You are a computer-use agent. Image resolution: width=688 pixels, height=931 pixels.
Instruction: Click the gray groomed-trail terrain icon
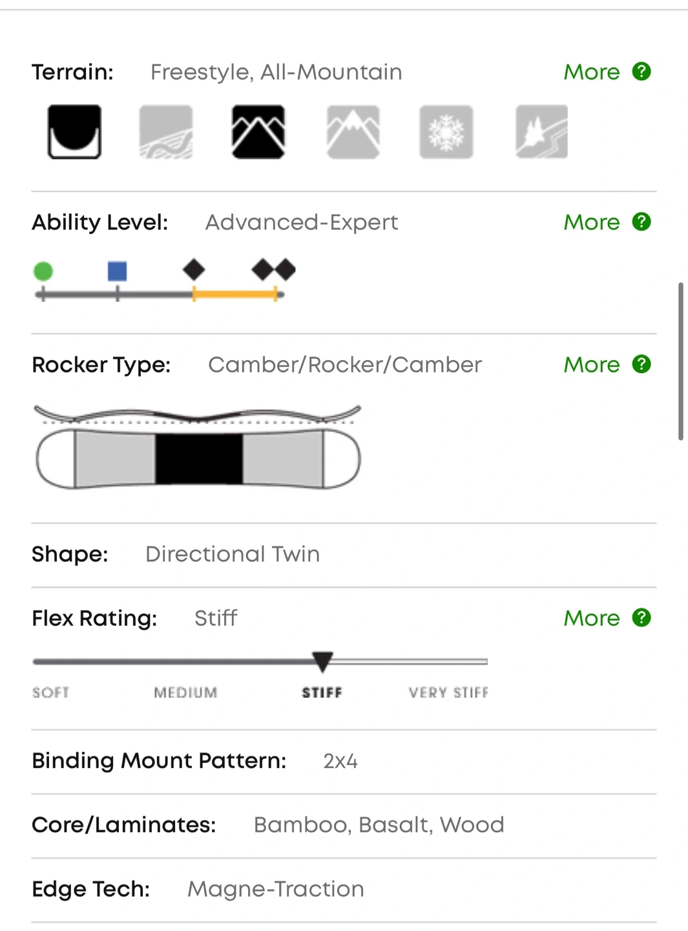tap(166, 132)
